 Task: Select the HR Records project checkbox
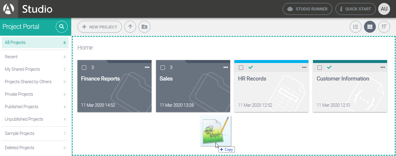tap(241, 68)
